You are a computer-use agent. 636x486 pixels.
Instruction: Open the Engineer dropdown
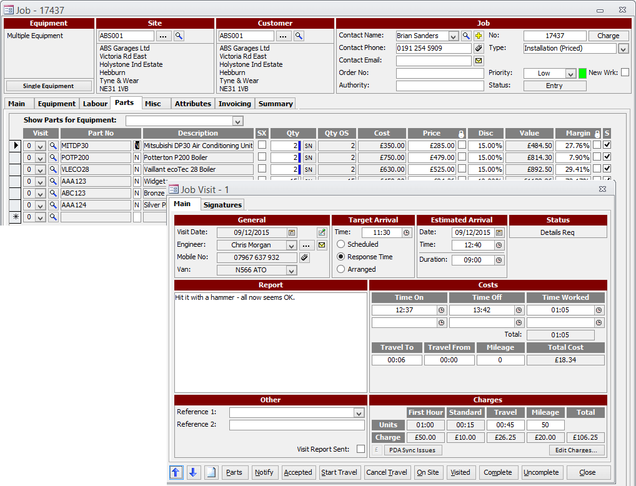(291, 244)
